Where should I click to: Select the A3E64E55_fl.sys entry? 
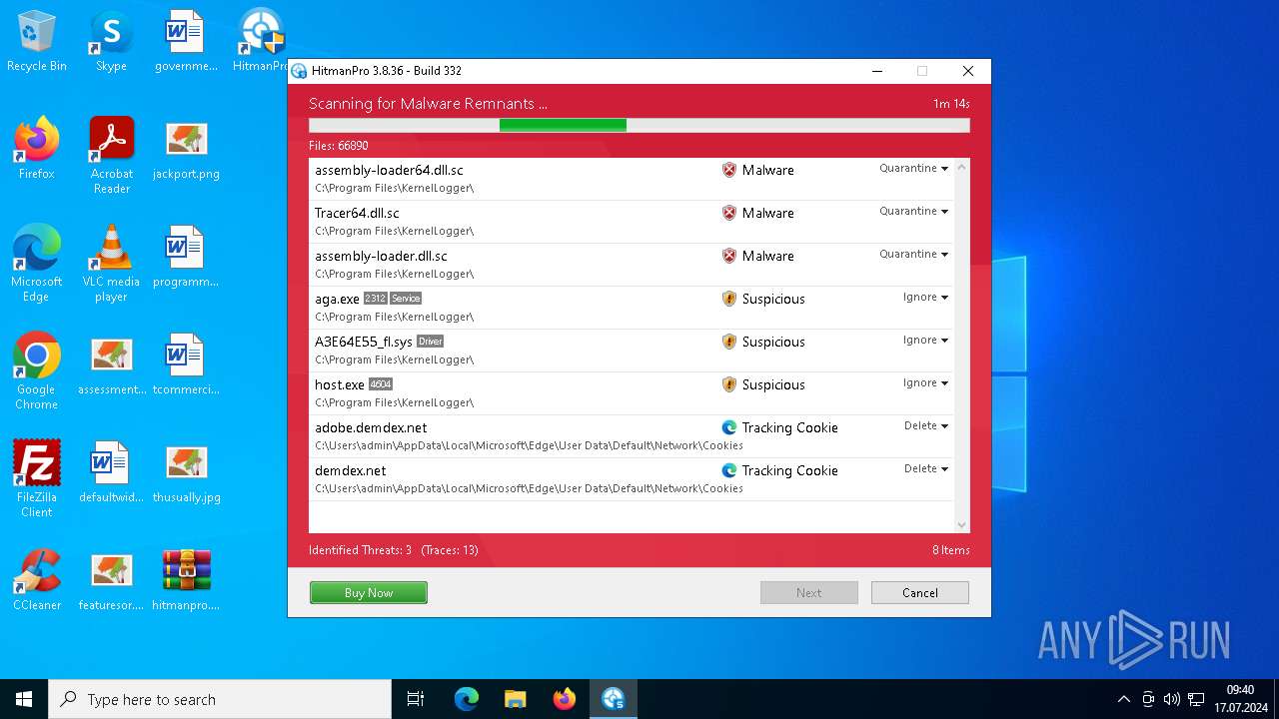[632, 351]
